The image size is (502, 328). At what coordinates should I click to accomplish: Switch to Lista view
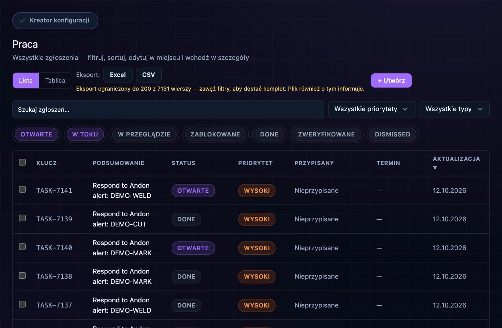tap(26, 80)
